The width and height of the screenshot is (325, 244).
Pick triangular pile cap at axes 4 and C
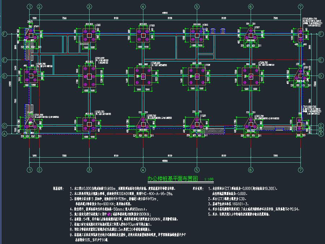click(143, 124)
